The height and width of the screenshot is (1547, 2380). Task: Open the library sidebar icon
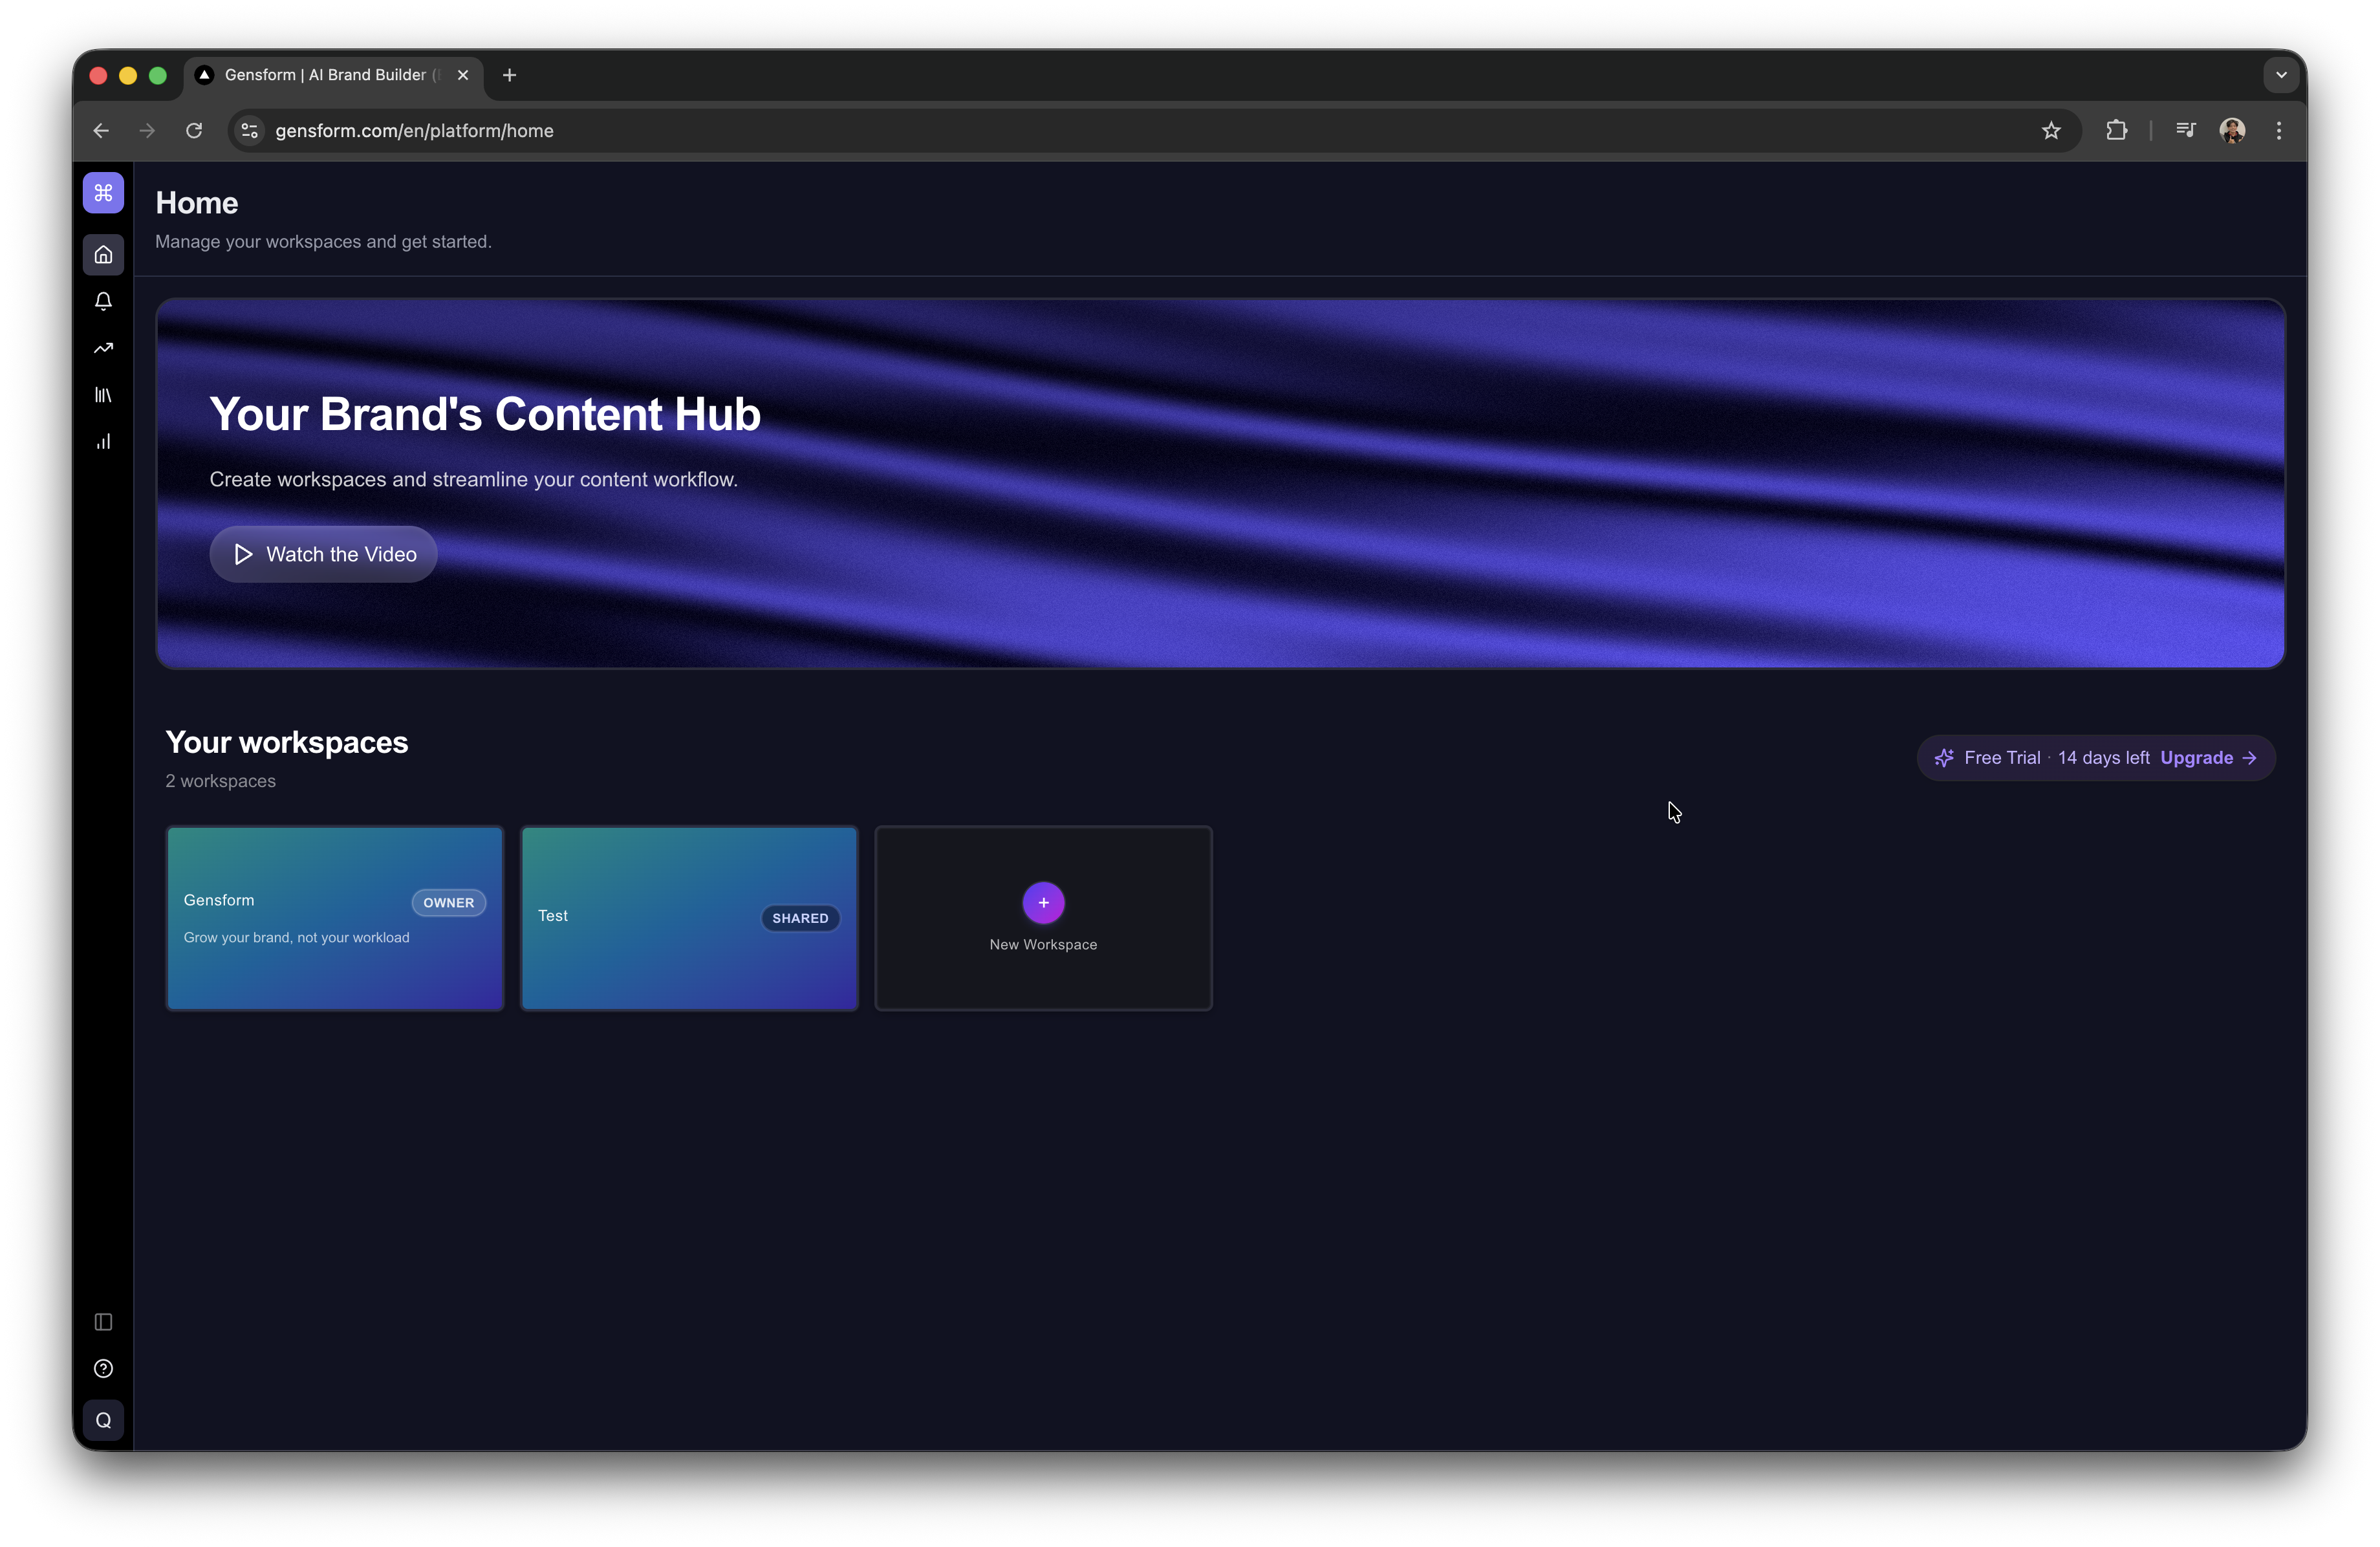(103, 394)
